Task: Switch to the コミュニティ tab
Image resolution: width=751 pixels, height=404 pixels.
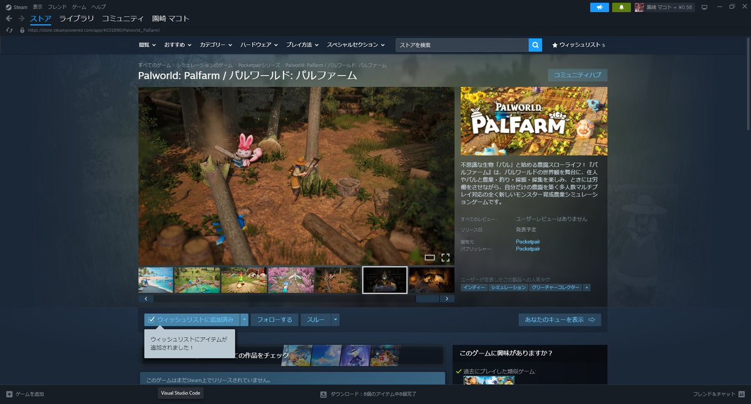Action: click(x=123, y=19)
